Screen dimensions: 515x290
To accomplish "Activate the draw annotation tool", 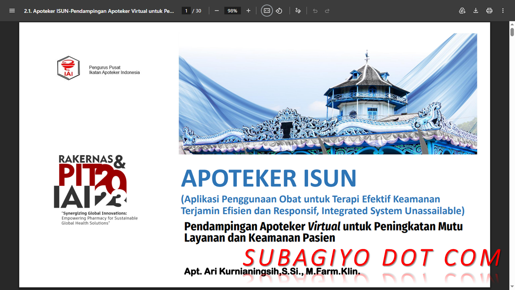I will (x=298, y=11).
